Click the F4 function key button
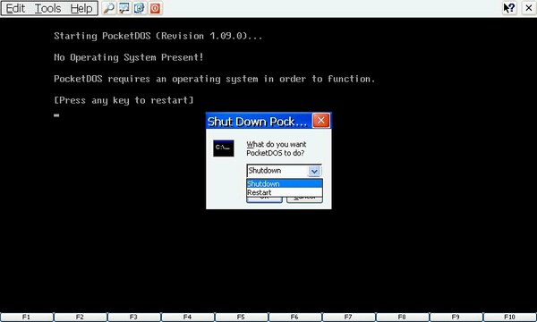The image size is (537, 322). pos(188,318)
